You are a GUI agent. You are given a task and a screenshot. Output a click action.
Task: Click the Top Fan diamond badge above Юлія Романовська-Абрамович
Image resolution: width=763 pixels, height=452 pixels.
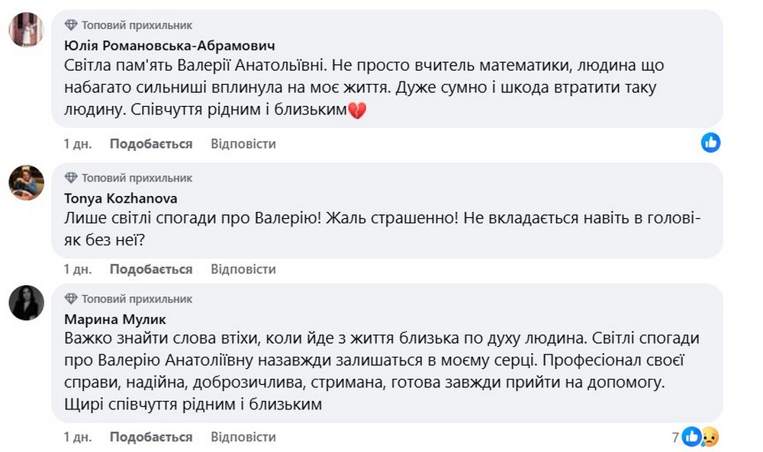point(70,23)
